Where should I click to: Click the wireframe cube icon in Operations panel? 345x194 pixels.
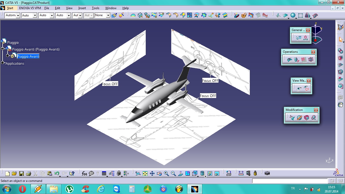coord(311,60)
